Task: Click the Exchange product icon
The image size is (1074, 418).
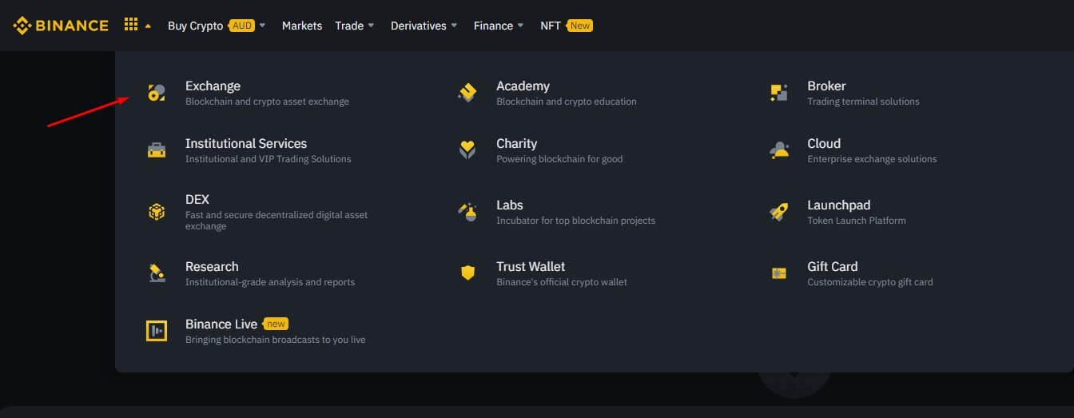Action: tap(157, 93)
